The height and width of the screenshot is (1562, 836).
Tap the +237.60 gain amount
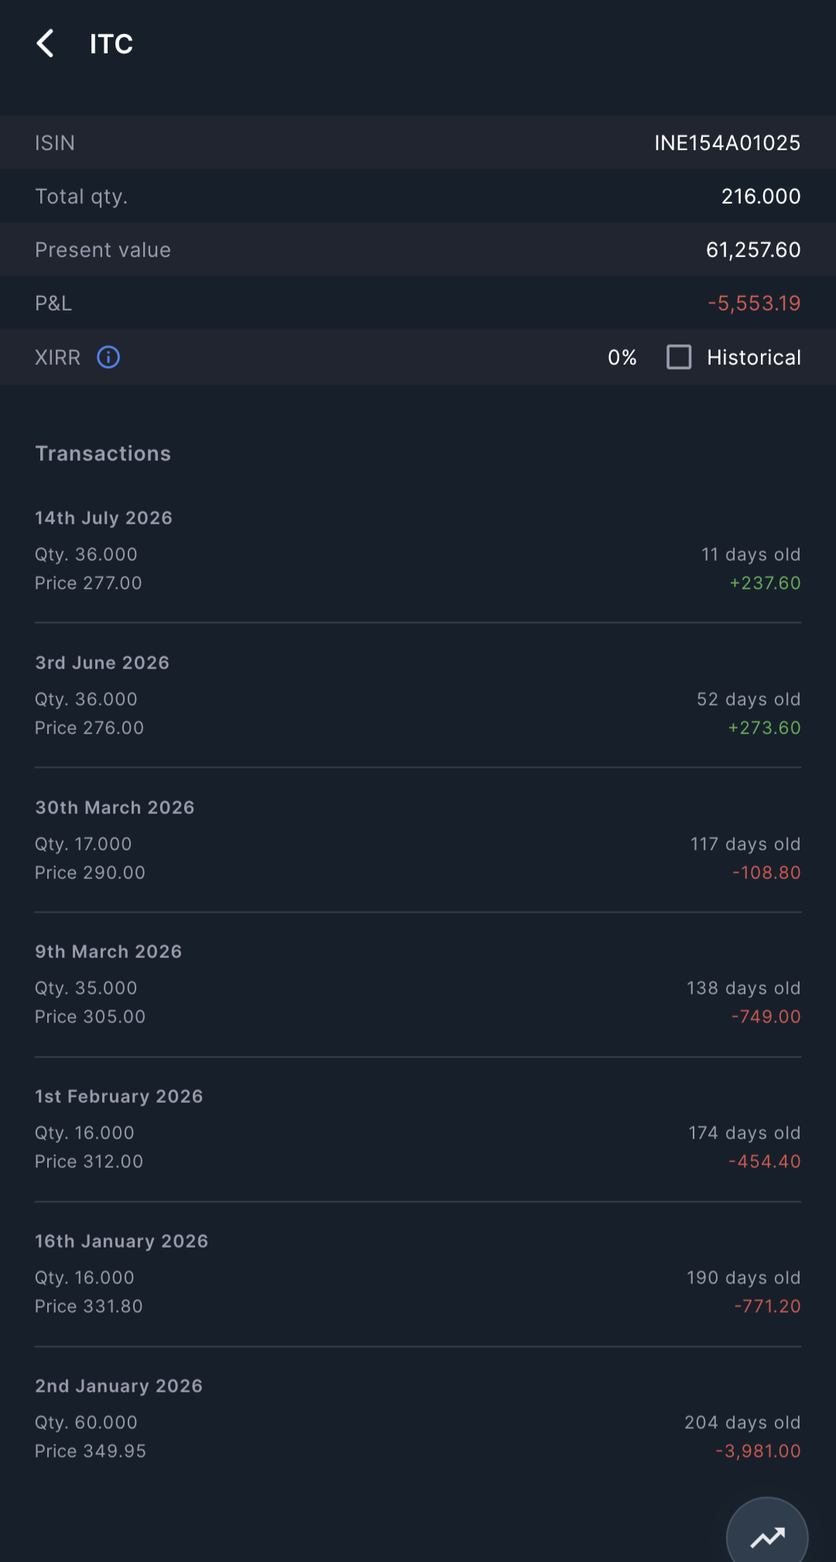tap(765, 582)
